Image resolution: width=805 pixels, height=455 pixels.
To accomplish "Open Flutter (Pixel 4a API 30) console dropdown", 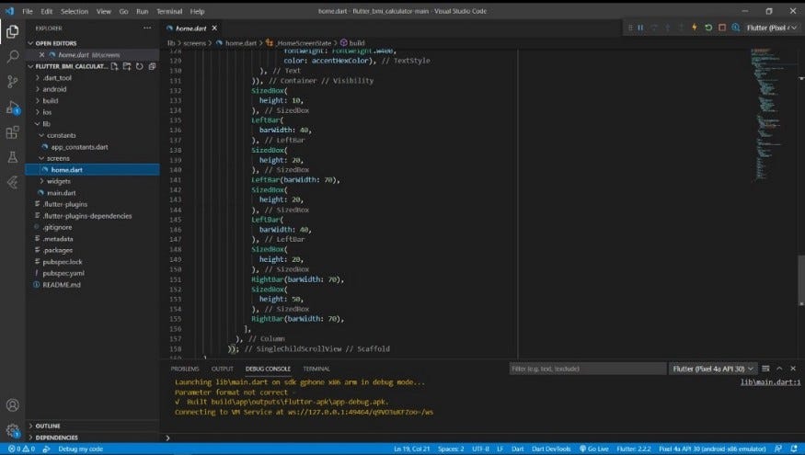I will [713, 369].
